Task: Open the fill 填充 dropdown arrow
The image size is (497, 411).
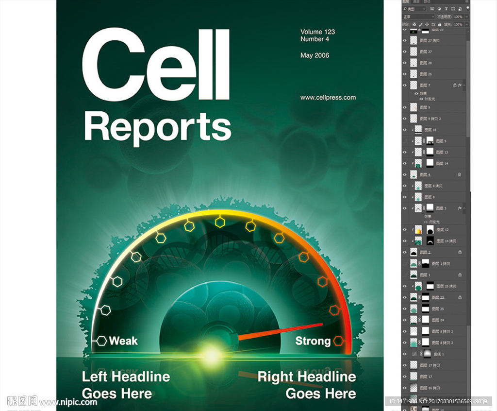Action: [466, 24]
